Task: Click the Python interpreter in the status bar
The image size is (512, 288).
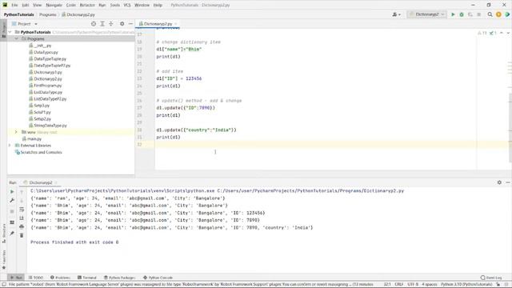Action: click(x=466, y=285)
